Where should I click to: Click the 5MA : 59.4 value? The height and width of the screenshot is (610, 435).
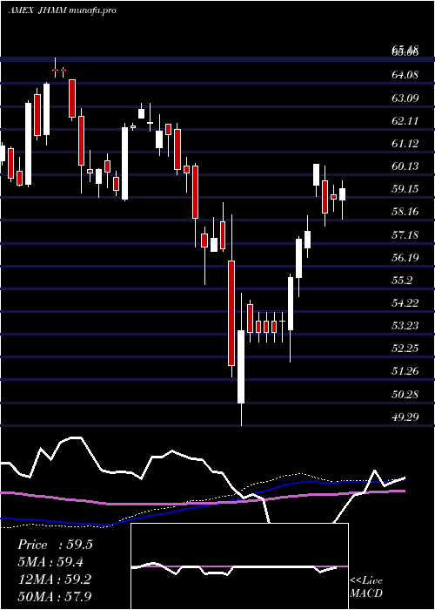click(x=50, y=562)
